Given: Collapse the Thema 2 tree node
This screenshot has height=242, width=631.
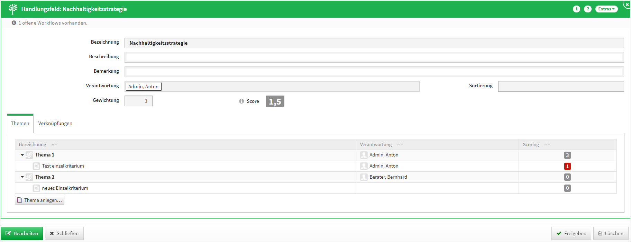Looking at the screenshot, I should pyautogui.click(x=22, y=177).
